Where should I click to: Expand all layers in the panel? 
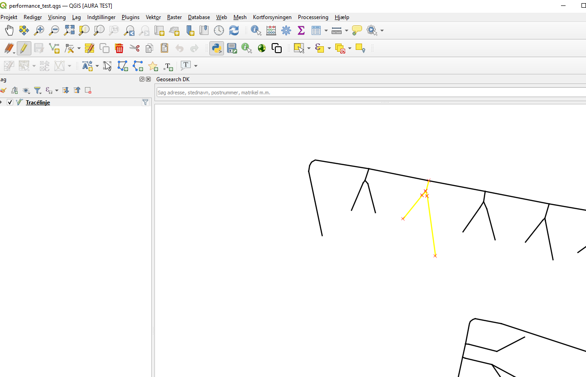pyautogui.click(x=65, y=90)
